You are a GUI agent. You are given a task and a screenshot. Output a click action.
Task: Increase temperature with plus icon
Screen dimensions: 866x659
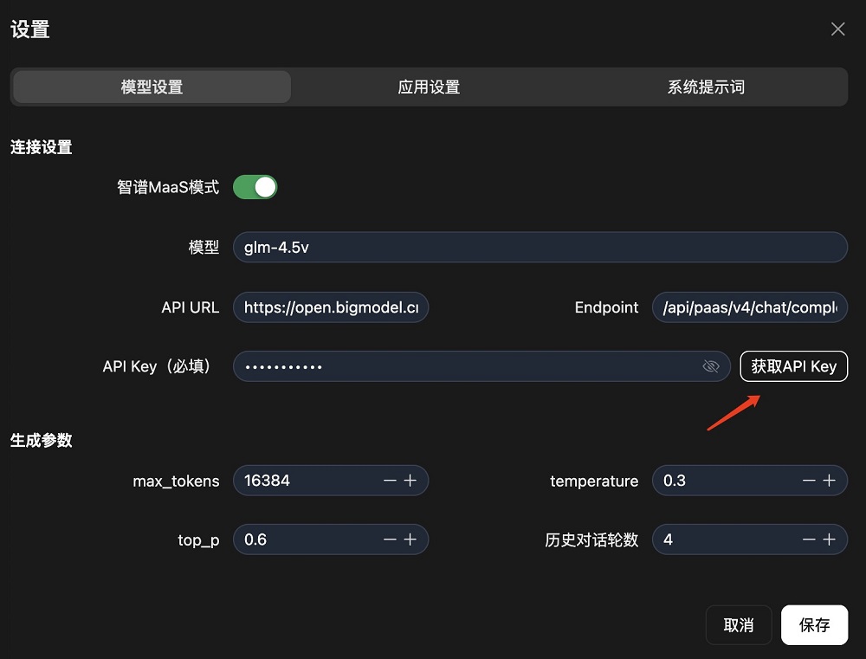[829, 481]
